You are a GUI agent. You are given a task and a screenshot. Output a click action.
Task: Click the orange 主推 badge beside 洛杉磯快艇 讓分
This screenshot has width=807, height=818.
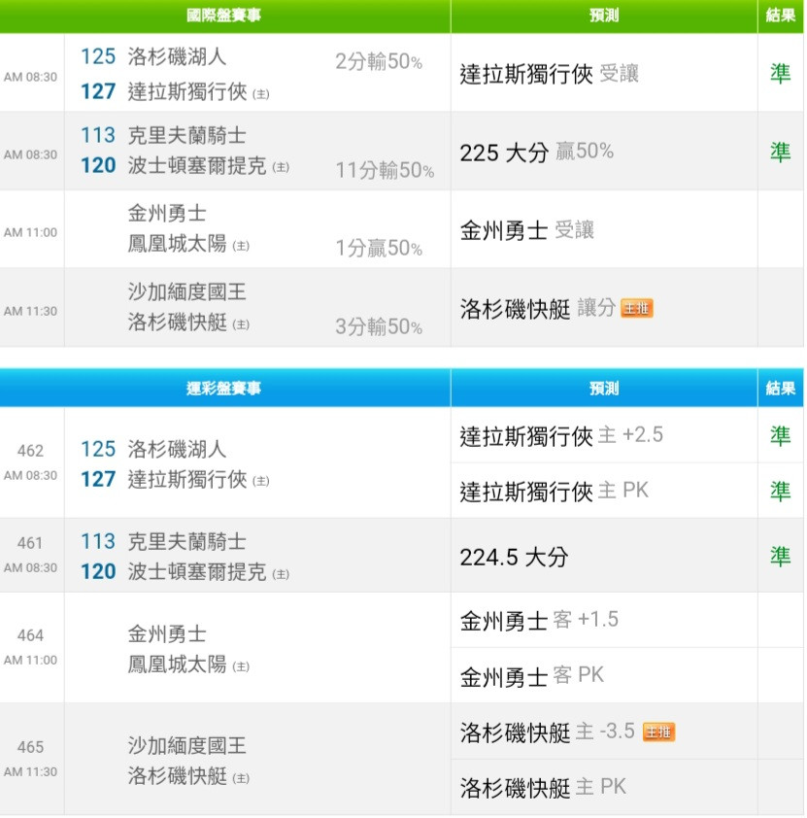coord(636,308)
